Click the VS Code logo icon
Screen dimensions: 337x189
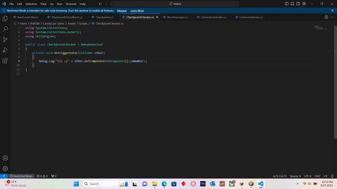coord(4,4)
